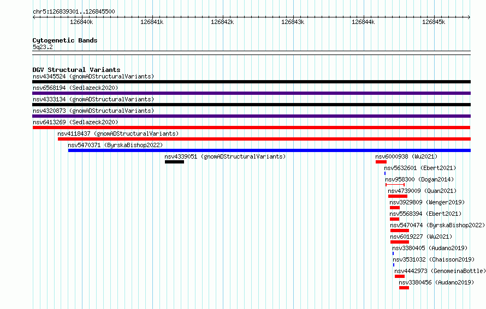Click the ruler's right arrowhead

pos(469,17)
